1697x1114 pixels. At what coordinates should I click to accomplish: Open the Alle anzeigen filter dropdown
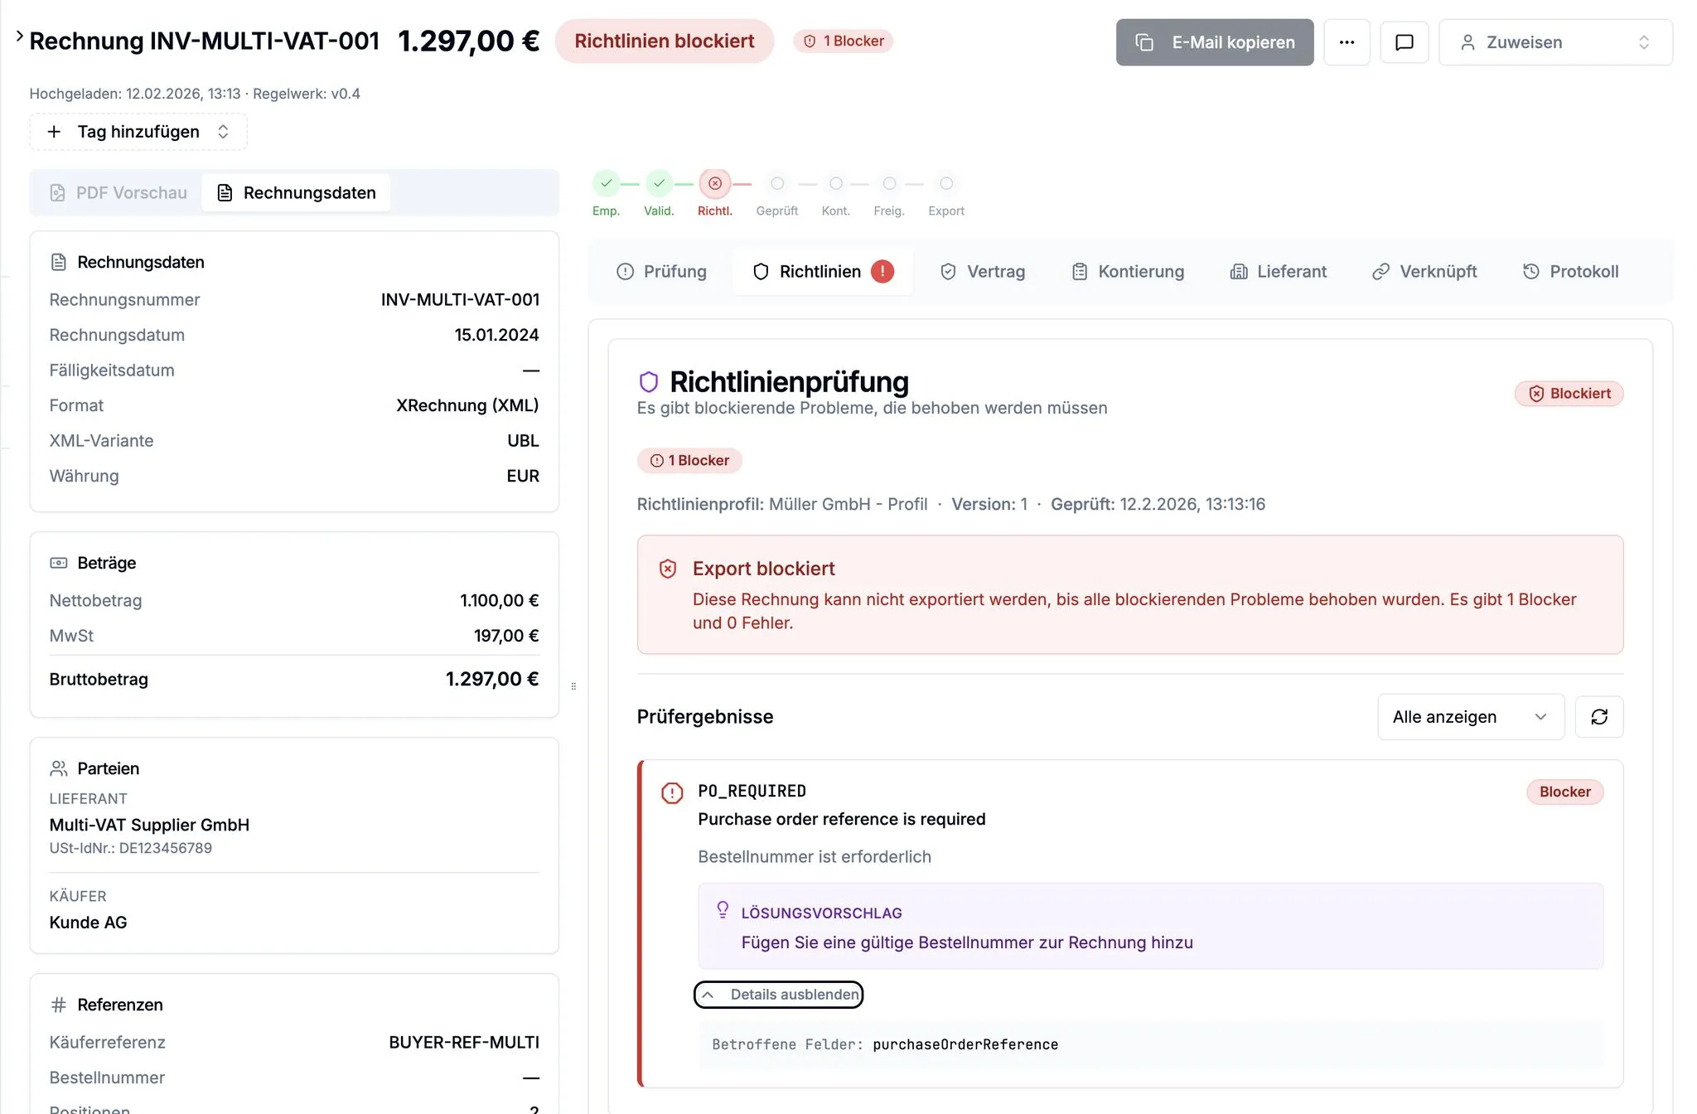(x=1470, y=717)
